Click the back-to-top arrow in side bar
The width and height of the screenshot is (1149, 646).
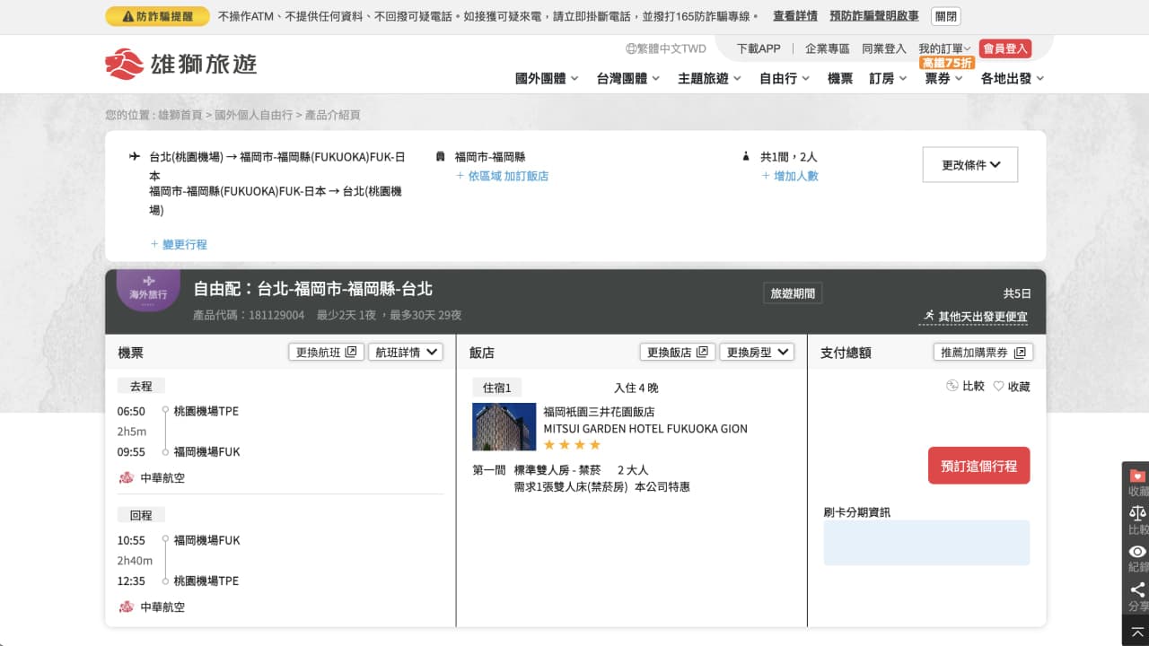coord(1137,632)
